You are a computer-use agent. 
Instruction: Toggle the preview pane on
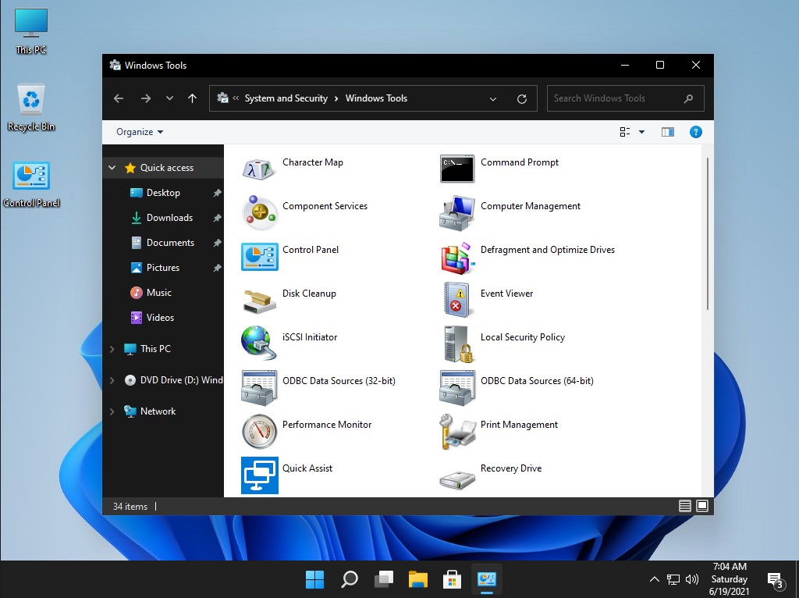667,131
